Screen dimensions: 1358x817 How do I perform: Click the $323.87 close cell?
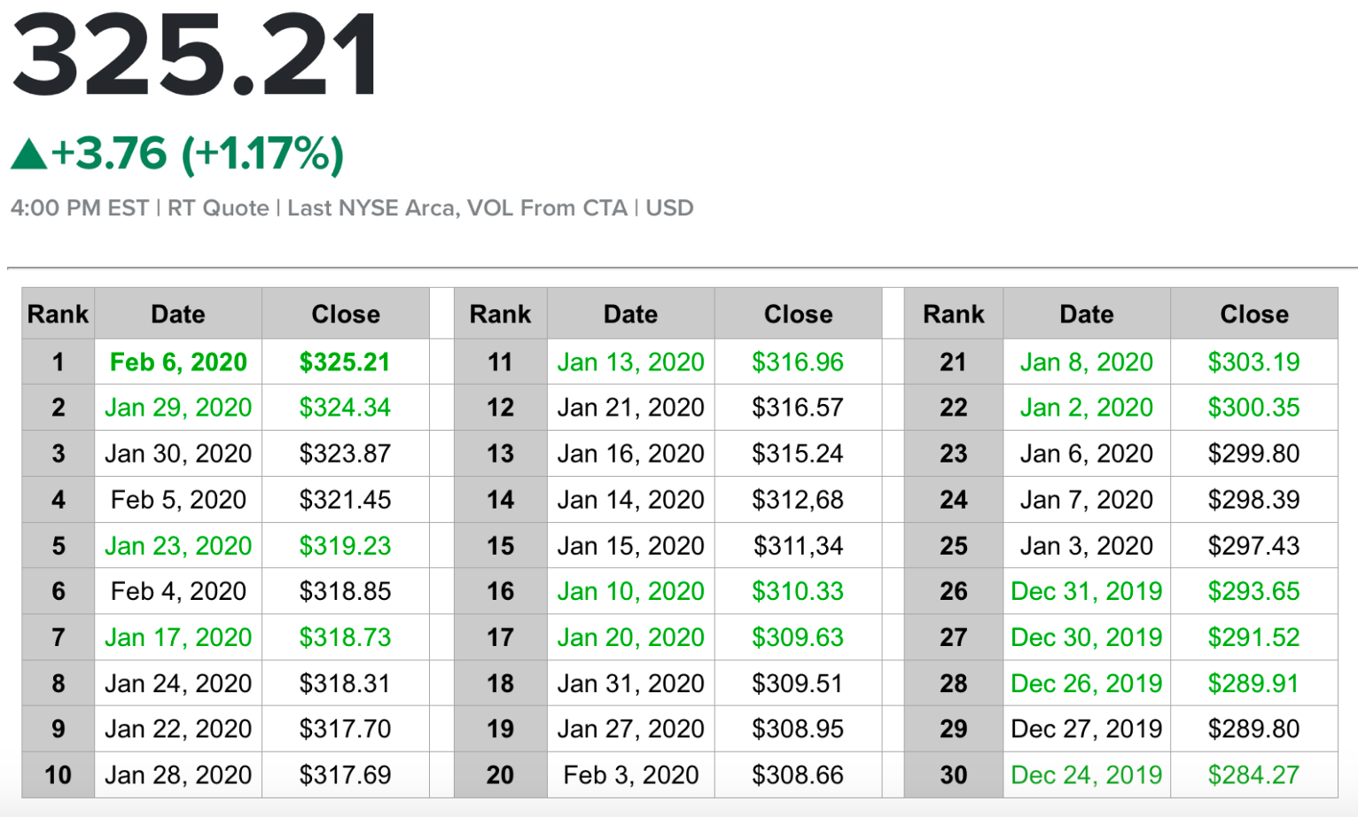pos(345,454)
